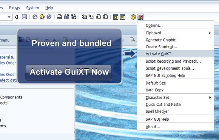
Task: Click the yellow Exit icon
Action: [x=42, y=17]
